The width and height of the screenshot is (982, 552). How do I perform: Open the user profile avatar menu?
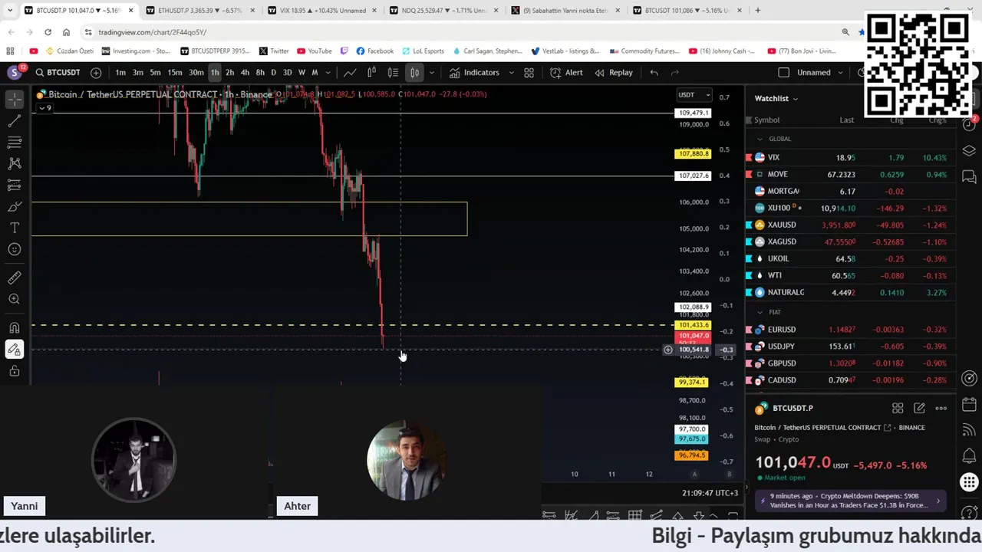[x=15, y=72]
